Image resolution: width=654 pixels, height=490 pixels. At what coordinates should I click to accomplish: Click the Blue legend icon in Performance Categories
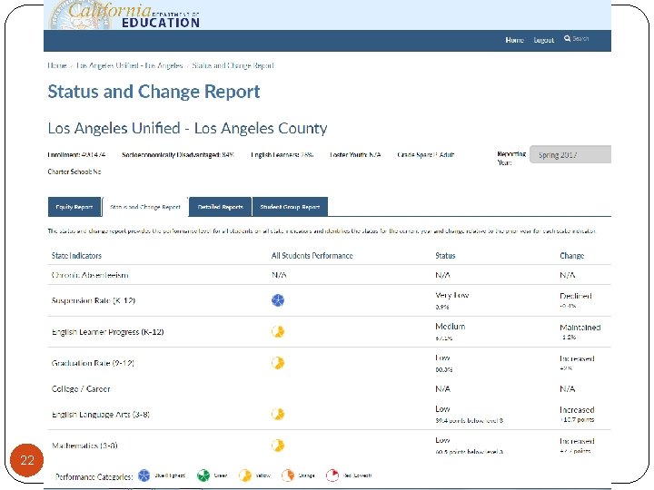point(144,475)
